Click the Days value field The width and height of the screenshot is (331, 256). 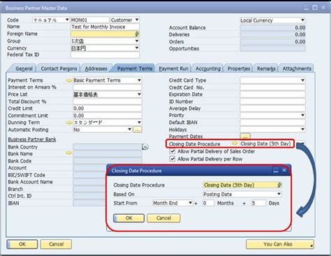258,203
